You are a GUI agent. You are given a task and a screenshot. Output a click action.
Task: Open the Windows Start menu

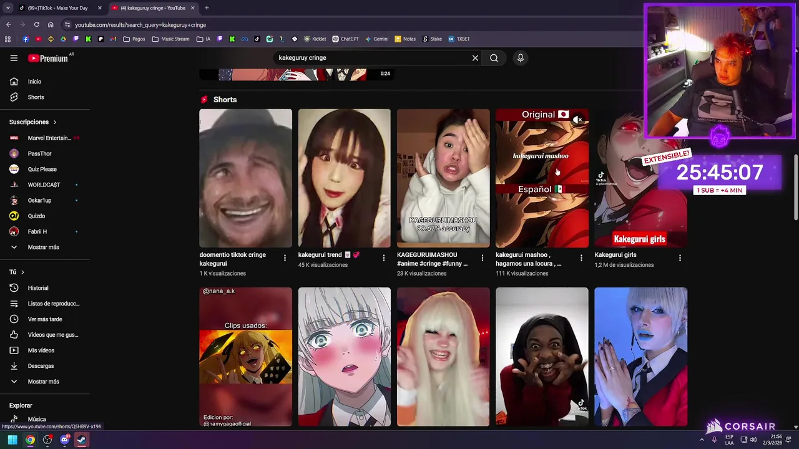(12, 440)
